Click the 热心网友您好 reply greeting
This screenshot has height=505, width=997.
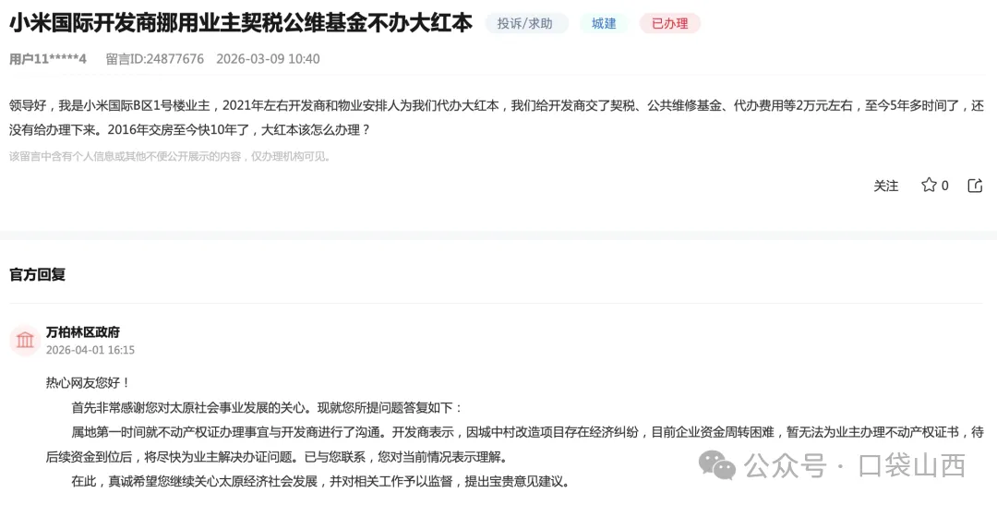(x=89, y=383)
